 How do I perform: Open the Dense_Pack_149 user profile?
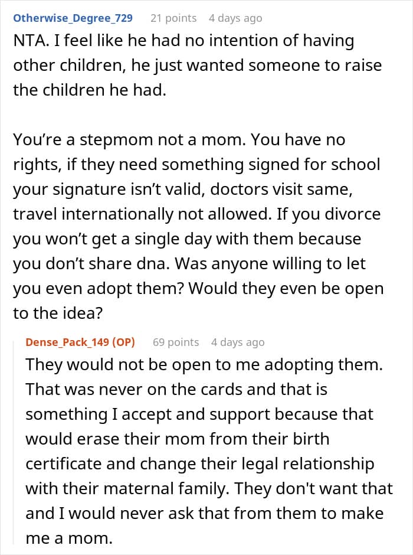point(67,342)
